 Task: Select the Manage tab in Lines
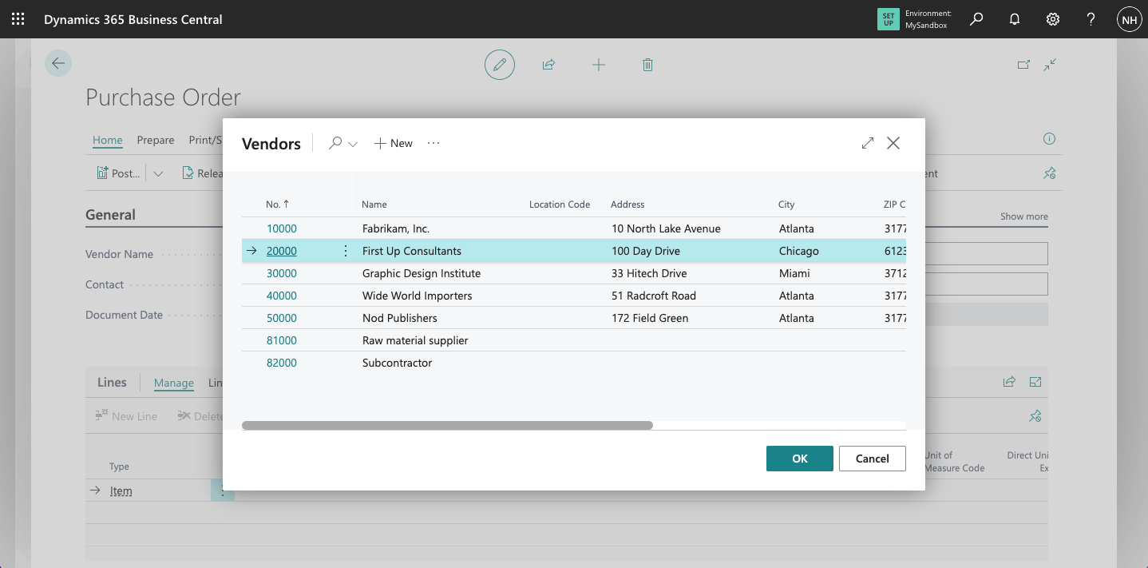click(x=173, y=383)
